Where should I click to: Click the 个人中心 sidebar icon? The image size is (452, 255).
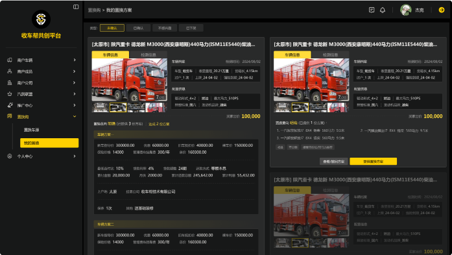coord(10,156)
